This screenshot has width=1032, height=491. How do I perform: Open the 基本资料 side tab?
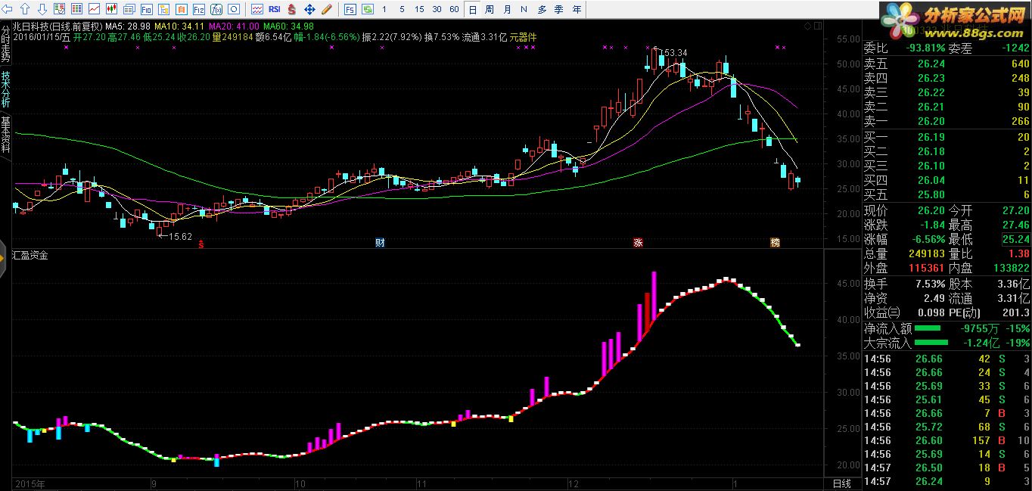pyautogui.click(x=5, y=135)
